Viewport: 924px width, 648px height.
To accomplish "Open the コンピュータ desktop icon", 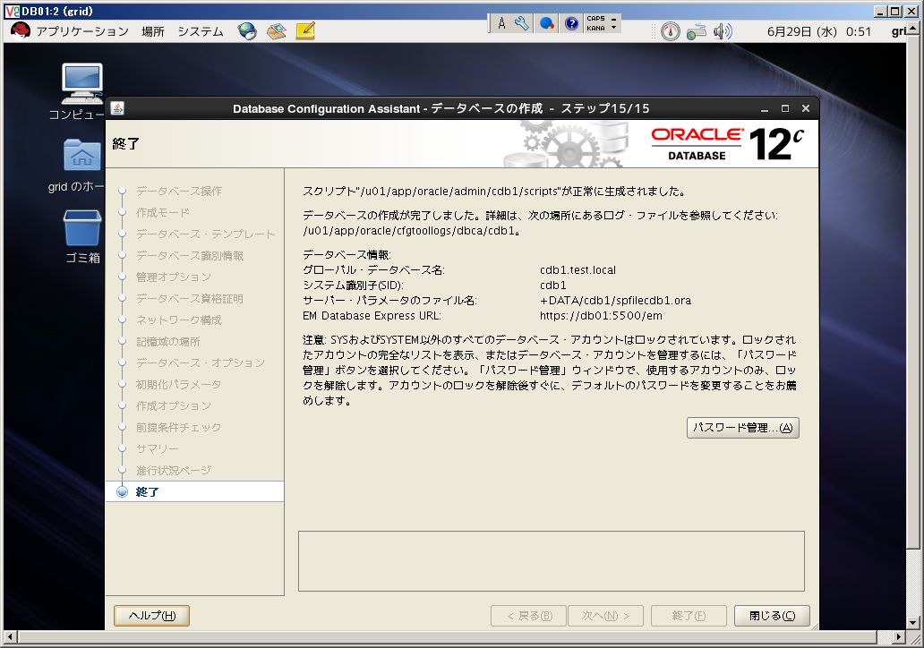I will pyautogui.click(x=81, y=92).
